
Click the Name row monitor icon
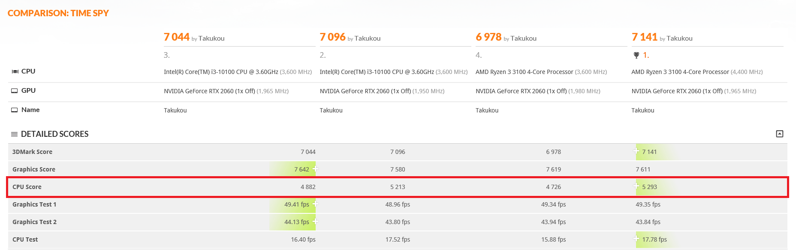click(15, 110)
